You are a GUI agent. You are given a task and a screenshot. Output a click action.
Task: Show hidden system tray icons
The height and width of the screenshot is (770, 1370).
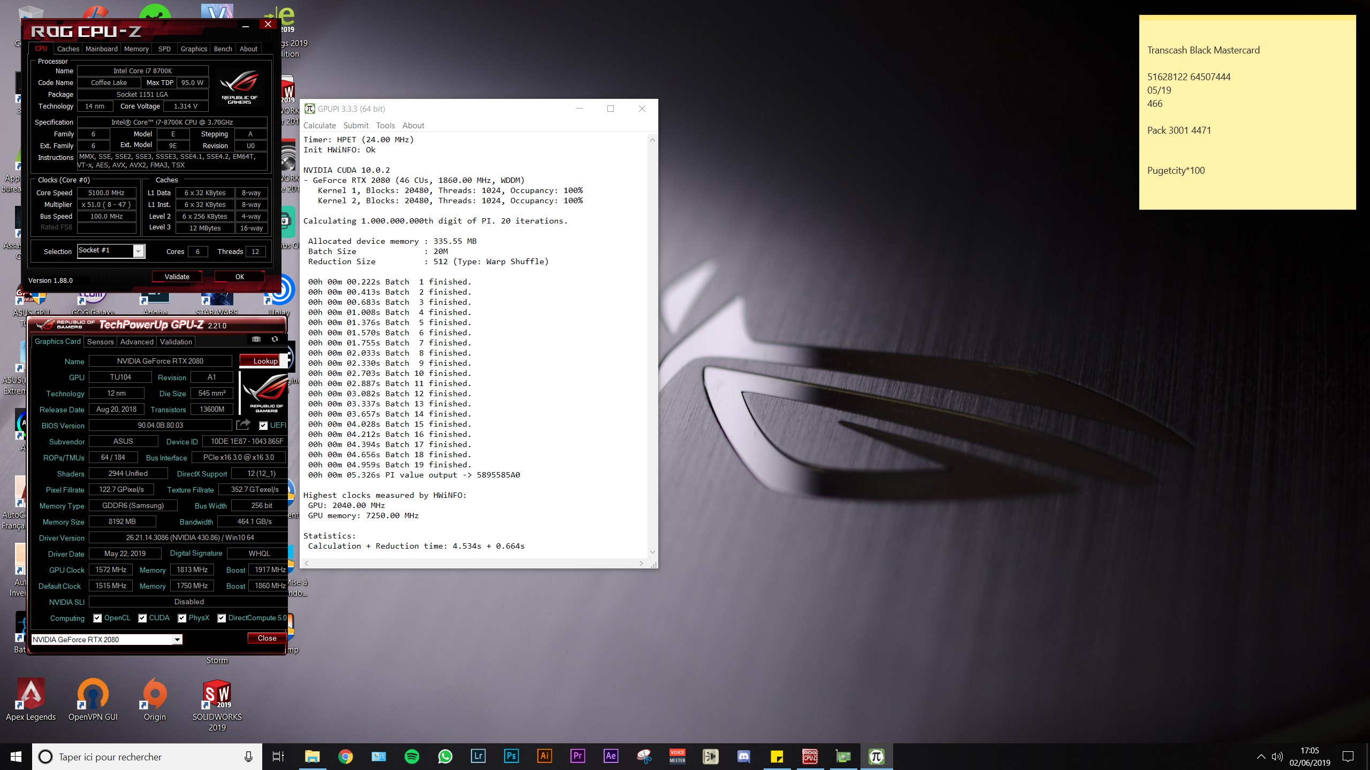click(x=1261, y=757)
